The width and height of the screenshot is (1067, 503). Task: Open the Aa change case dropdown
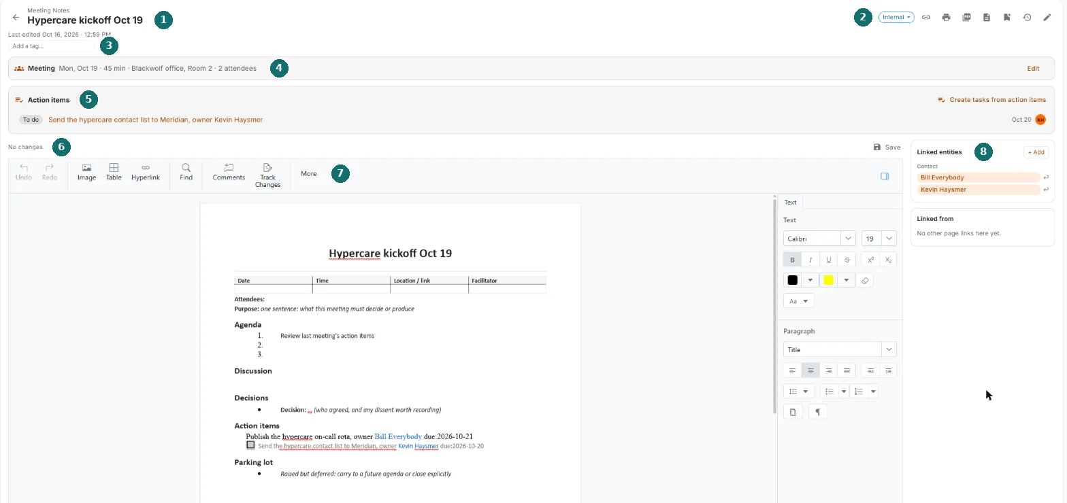coord(799,301)
